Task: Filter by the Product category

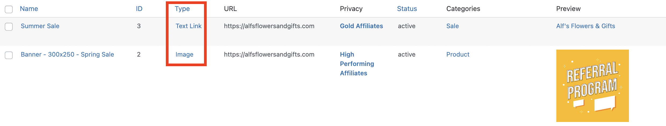Action: point(458,54)
